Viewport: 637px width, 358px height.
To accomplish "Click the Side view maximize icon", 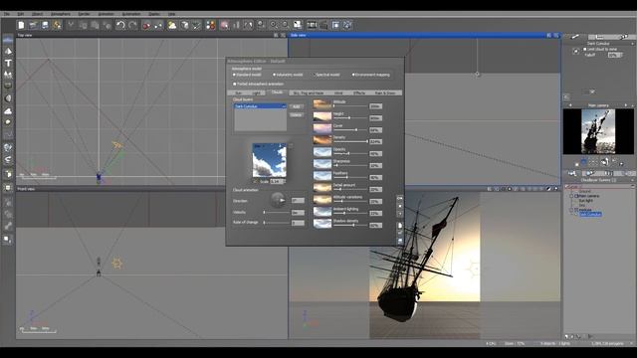I will pyautogui.click(x=556, y=36).
